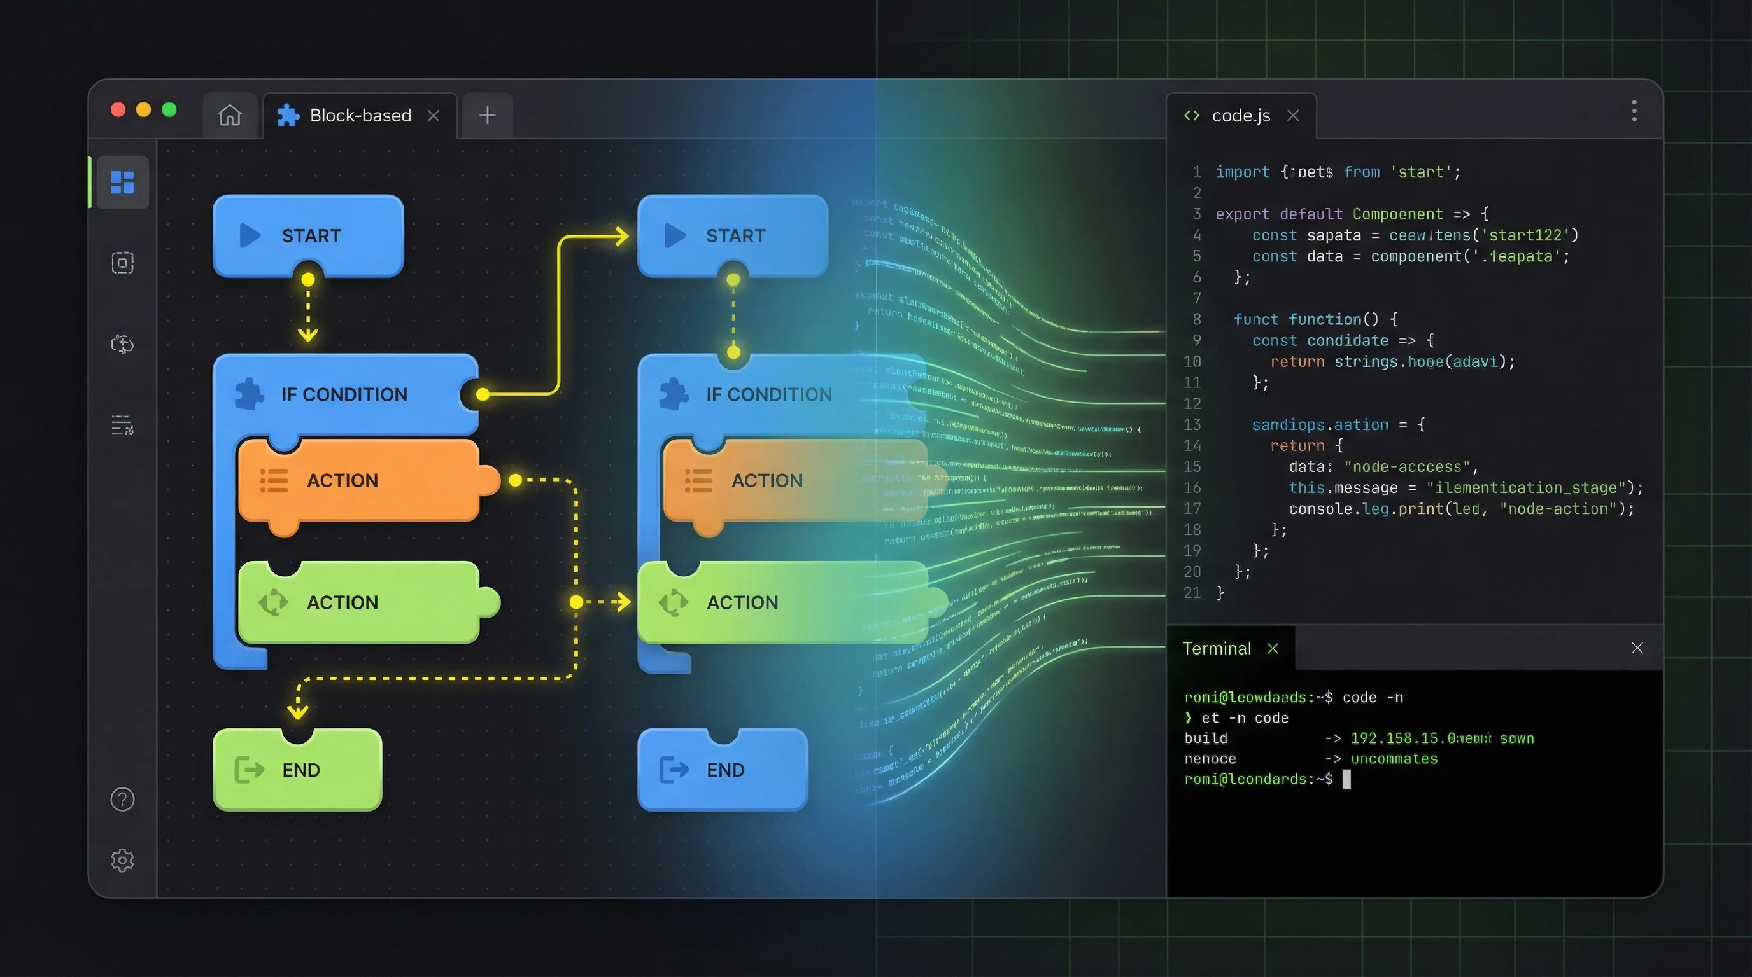Select the code.js tab

[x=1241, y=116]
